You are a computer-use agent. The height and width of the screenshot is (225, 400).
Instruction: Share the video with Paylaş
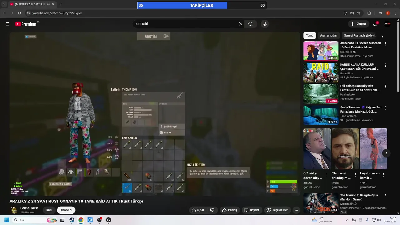(x=229, y=210)
